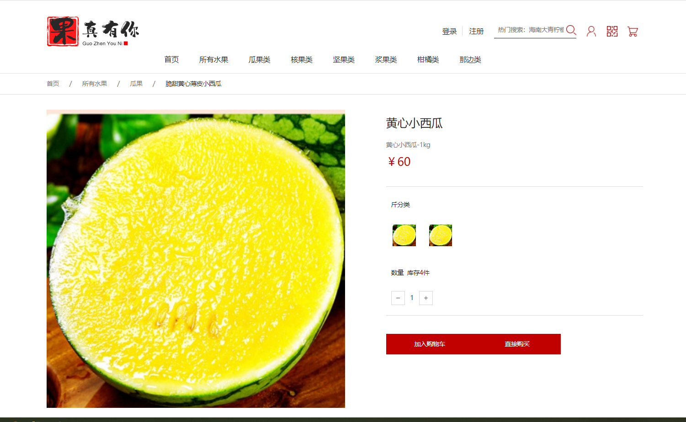Go to 坚果类 category

344,60
